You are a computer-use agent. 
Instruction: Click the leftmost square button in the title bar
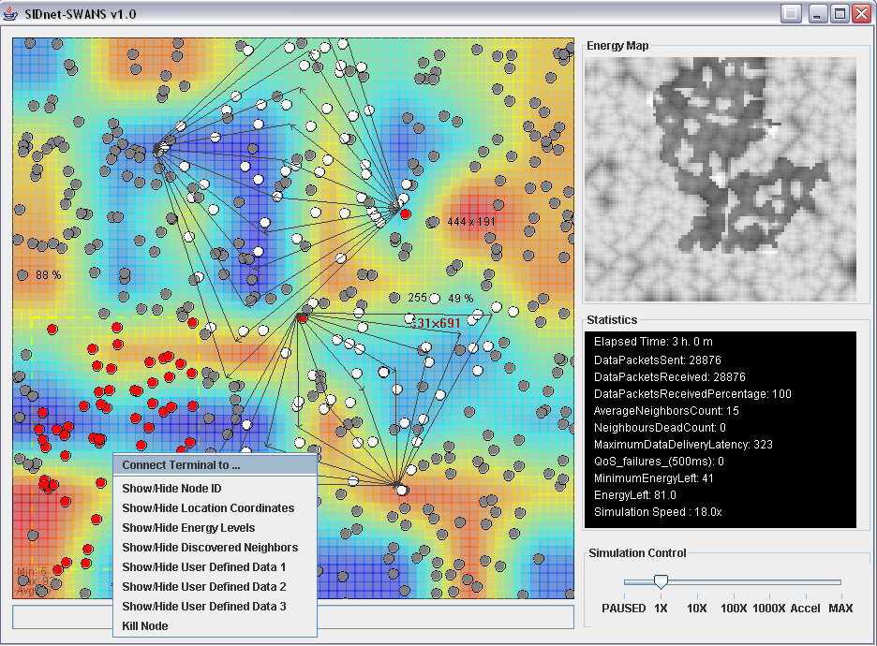tap(792, 13)
